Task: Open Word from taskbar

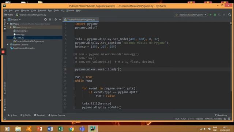Action: click(50, 129)
